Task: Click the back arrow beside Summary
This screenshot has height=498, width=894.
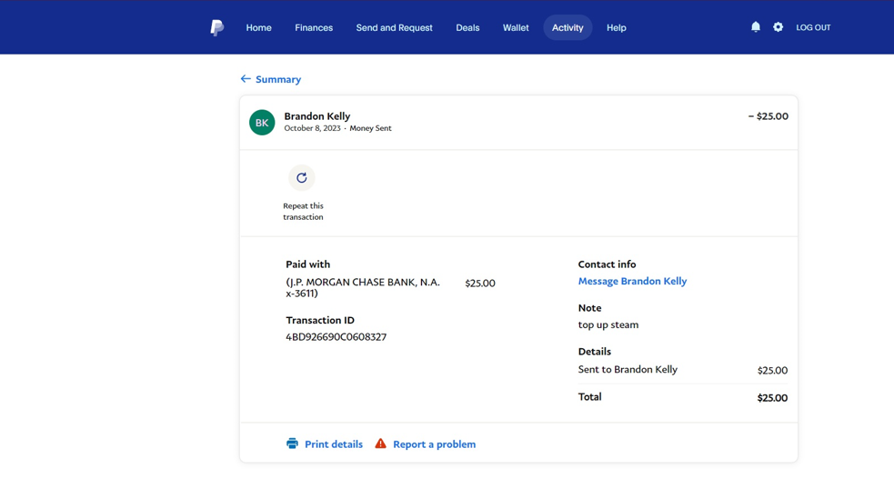Action: pos(246,79)
